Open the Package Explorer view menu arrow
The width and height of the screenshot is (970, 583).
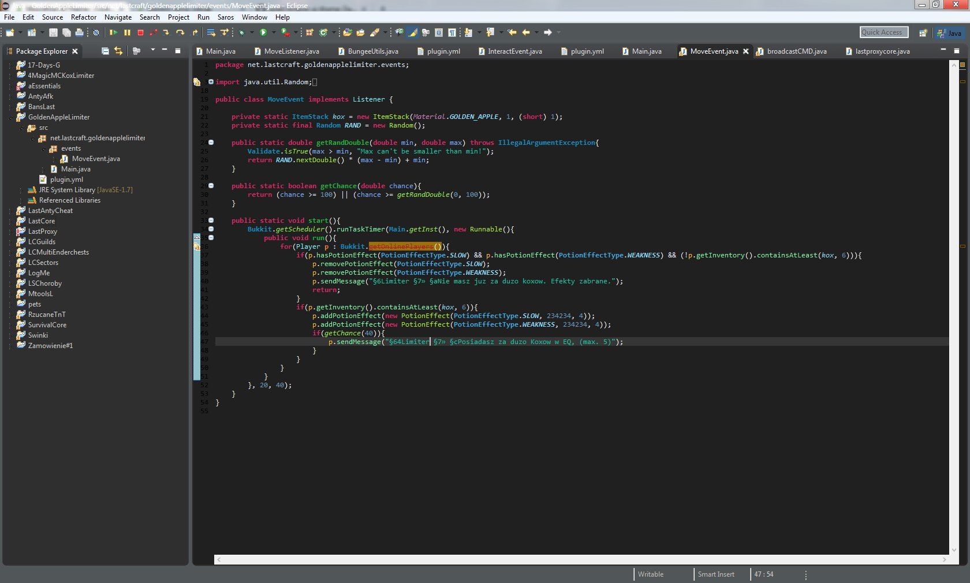click(x=152, y=50)
